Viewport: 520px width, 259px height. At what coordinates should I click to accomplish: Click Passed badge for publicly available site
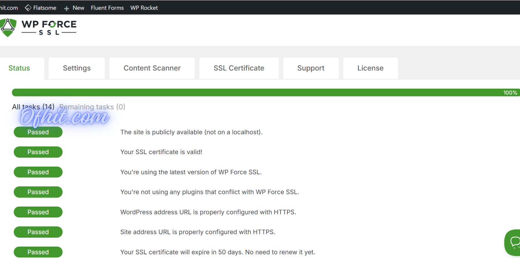coord(38,132)
